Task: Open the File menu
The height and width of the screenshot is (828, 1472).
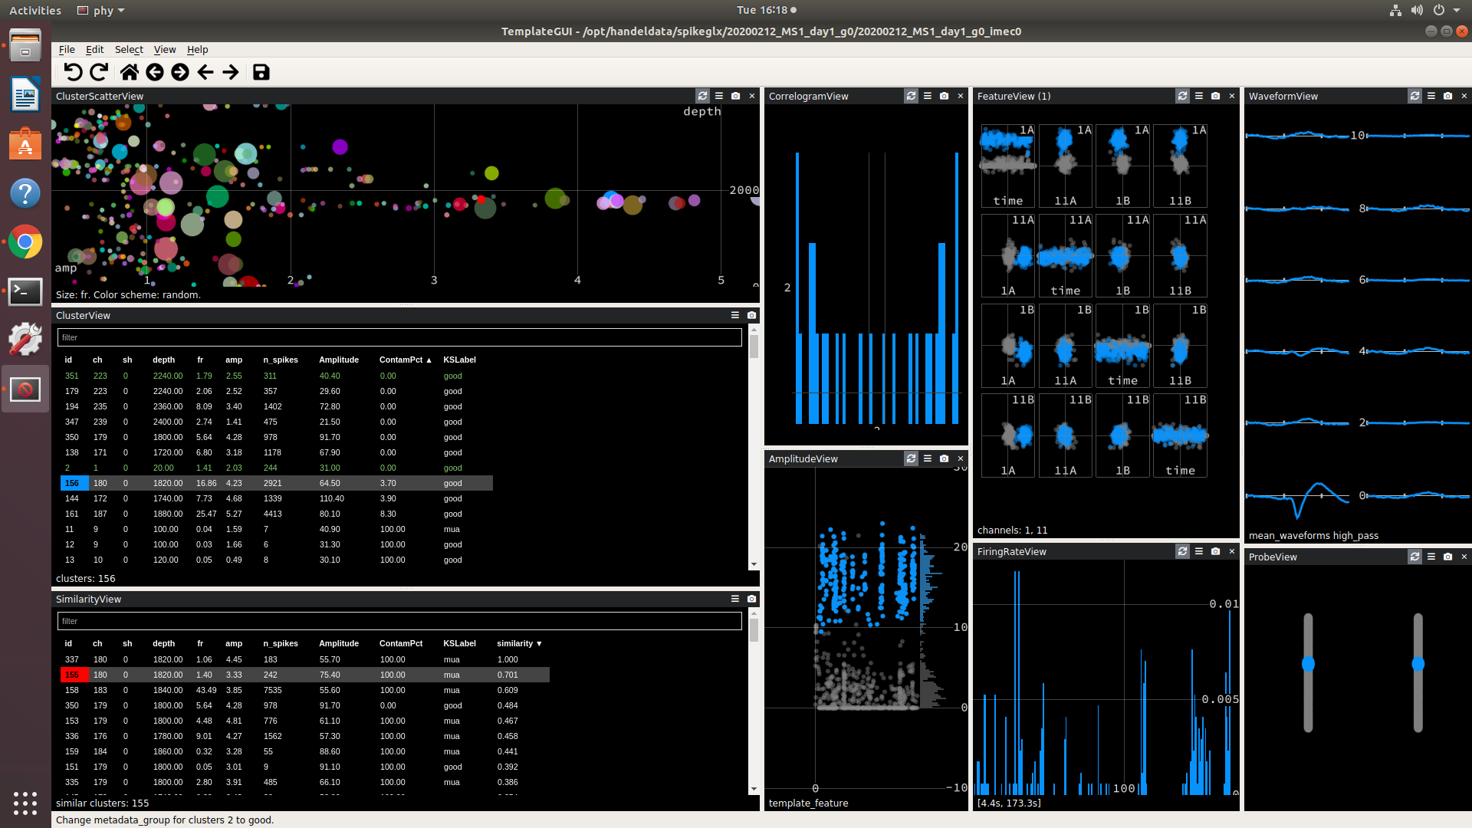Action: (x=67, y=49)
